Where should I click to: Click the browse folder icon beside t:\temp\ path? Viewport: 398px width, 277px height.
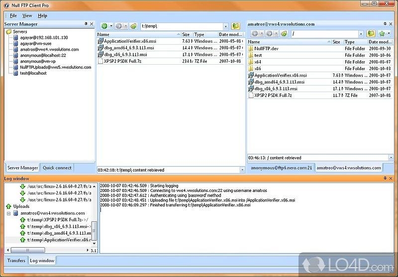coord(236,26)
